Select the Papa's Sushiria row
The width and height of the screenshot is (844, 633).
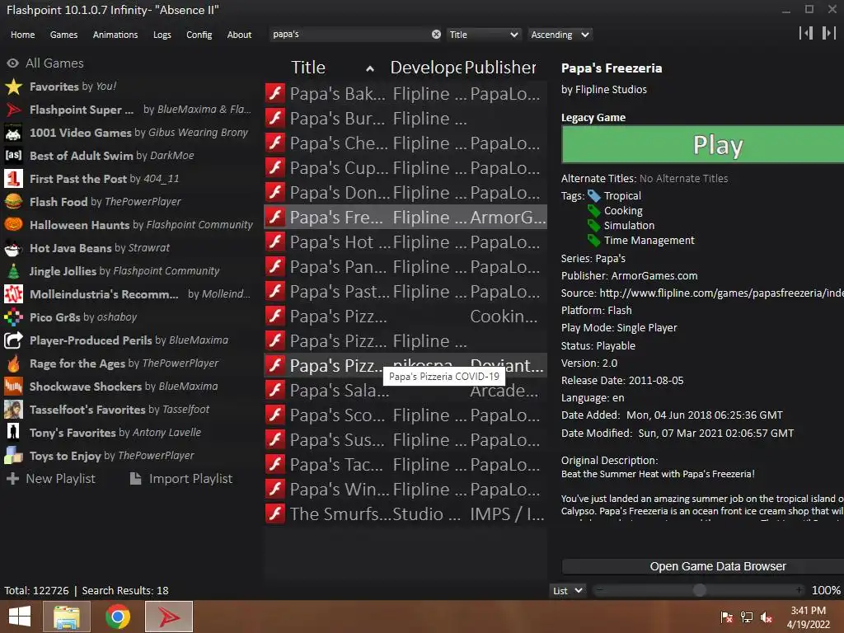[406, 440]
